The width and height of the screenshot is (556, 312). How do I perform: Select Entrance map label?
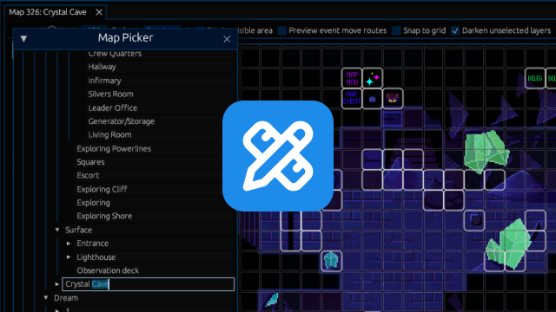[93, 244]
